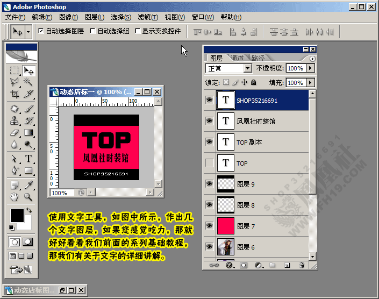The width and height of the screenshot is (379, 299).
Task: Select the Rectangle Shape tool
Action: point(28,170)
